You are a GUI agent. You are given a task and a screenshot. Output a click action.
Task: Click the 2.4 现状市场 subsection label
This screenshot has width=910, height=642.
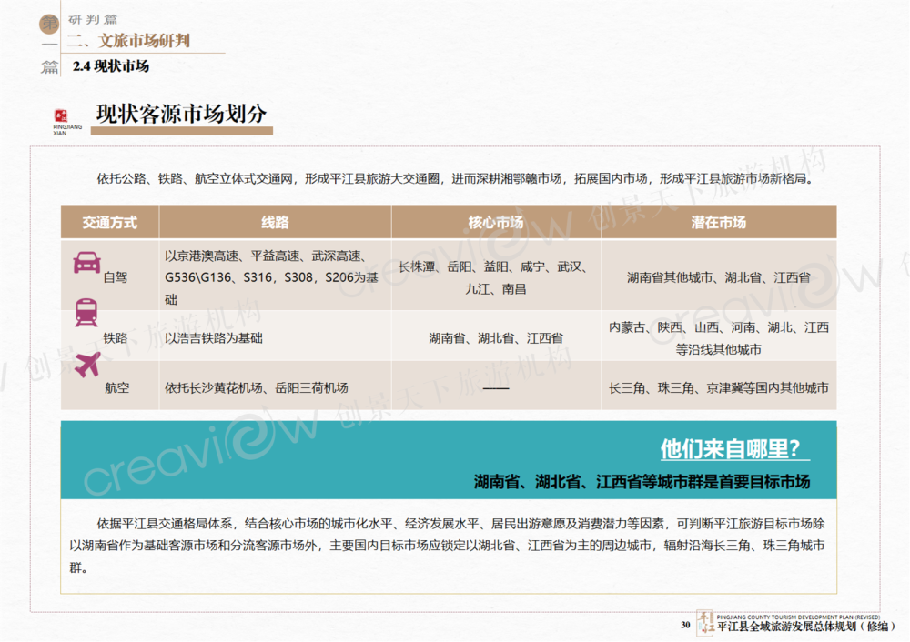(110, 66)
